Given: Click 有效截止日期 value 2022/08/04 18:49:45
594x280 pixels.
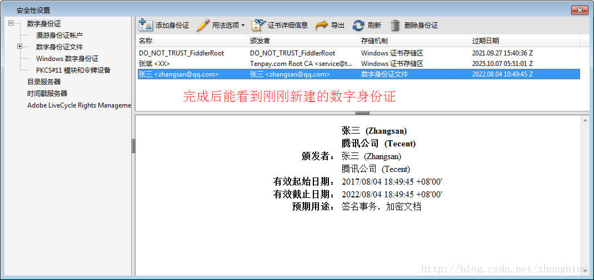Looking at the screenshot, I should pos(392,195).
